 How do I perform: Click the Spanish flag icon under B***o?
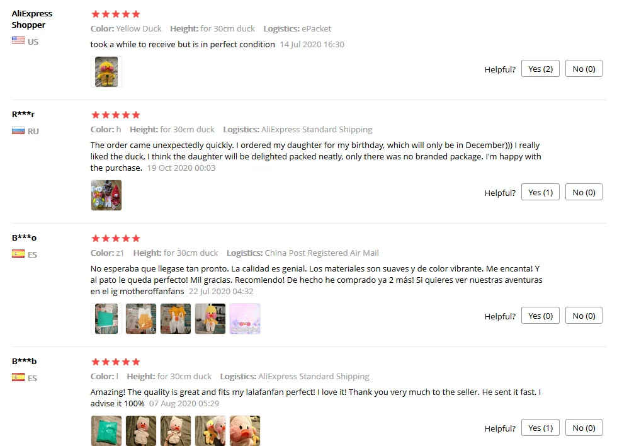18,254
